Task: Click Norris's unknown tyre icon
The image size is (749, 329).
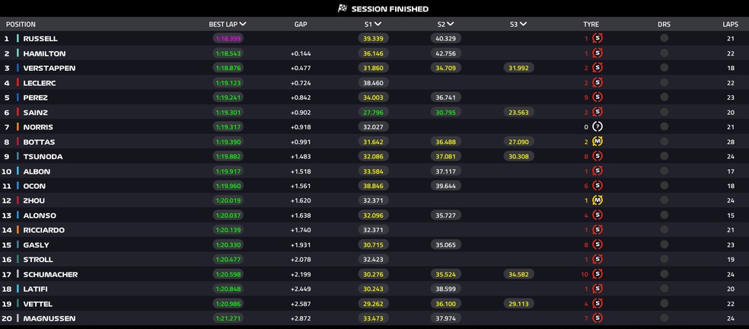Action: [x=597, y=126]
